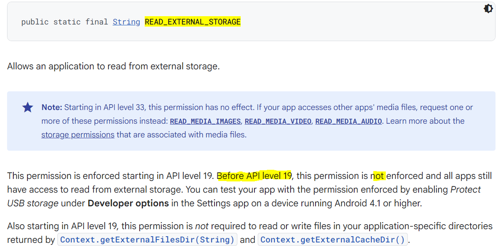Click the highlighted READ_EXTERNAL_STORAGE constant name
The width and height of the screenshot is (503, 252).
pos(192,22)
